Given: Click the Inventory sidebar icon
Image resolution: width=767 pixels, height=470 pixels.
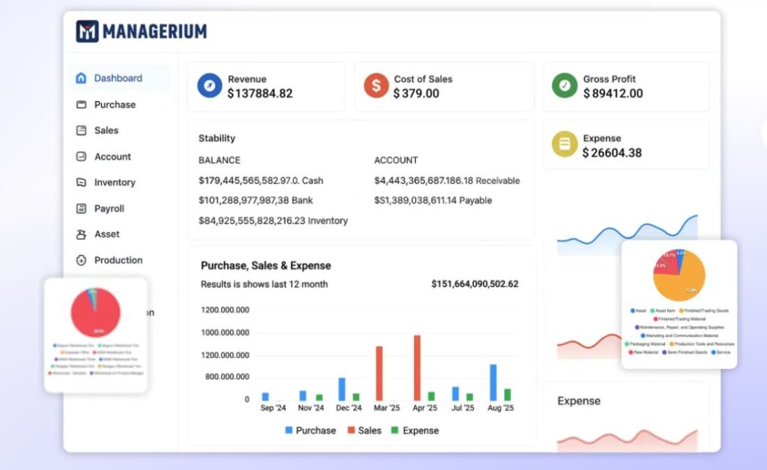Looking at the screenshot, I should click(x=81, y=182).
